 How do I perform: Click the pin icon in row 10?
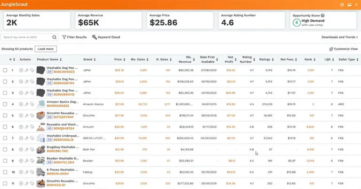(27, 172)
